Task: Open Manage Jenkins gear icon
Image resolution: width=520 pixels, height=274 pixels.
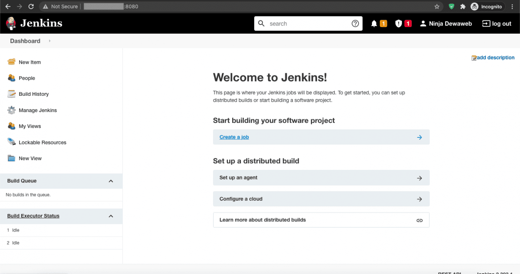Action: 11,110
